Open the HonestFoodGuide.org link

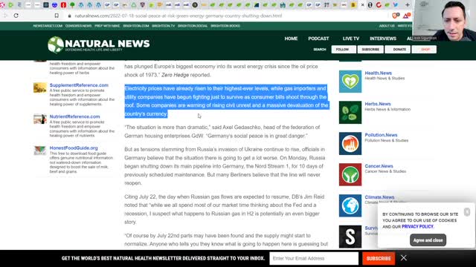pos(74,148)
